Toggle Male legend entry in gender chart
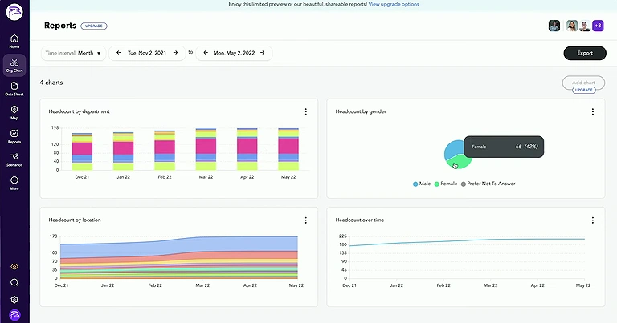The image size is (617, 323). [422, 184]
